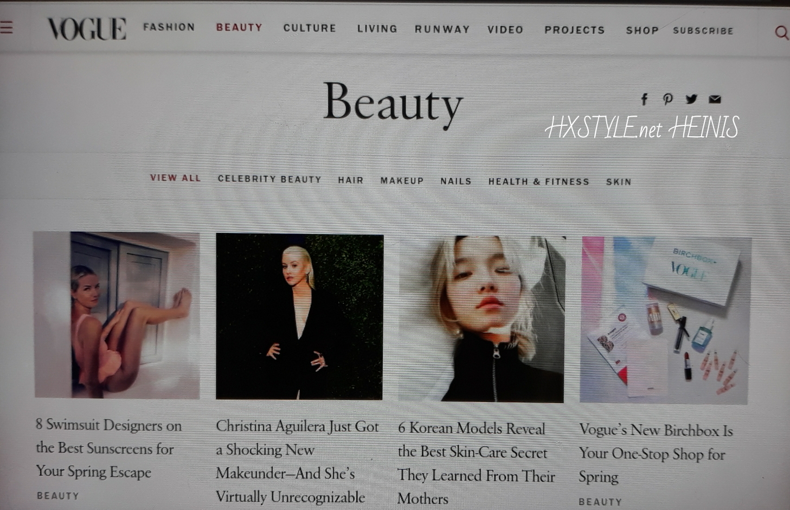Click the Subscribe link
This screenshot has height=510, width=790.
coord(703,31)
